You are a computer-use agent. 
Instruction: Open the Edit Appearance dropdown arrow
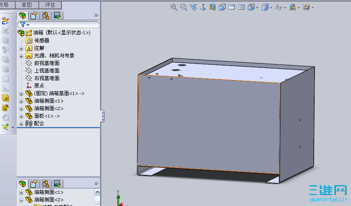click(299, 8)
